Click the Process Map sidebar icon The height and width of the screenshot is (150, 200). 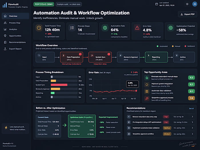pyautogui.click(x=5, y=23)
